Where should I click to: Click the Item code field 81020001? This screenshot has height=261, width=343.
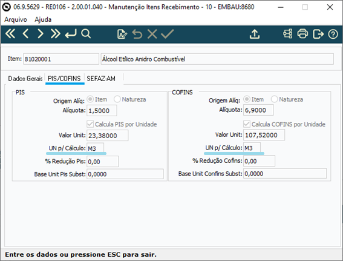coord(61,59)
